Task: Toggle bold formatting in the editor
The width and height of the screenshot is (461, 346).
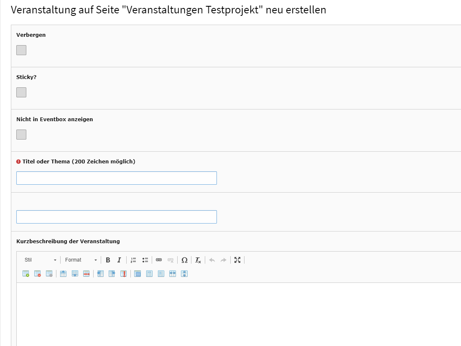Action: [x=108, y=260]
